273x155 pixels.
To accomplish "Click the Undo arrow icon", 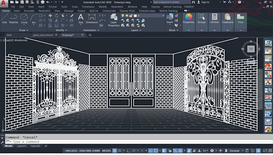I will [48, 2].
